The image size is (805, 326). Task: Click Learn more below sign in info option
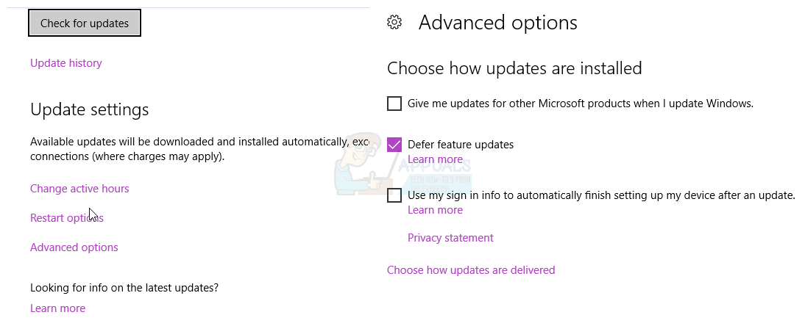point(435,210)
